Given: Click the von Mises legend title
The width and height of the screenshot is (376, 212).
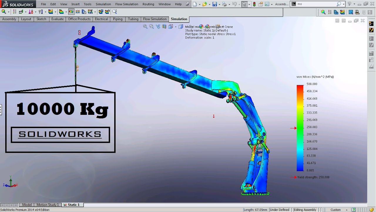Looking at the screenshot, I should [x=315, y=77].
